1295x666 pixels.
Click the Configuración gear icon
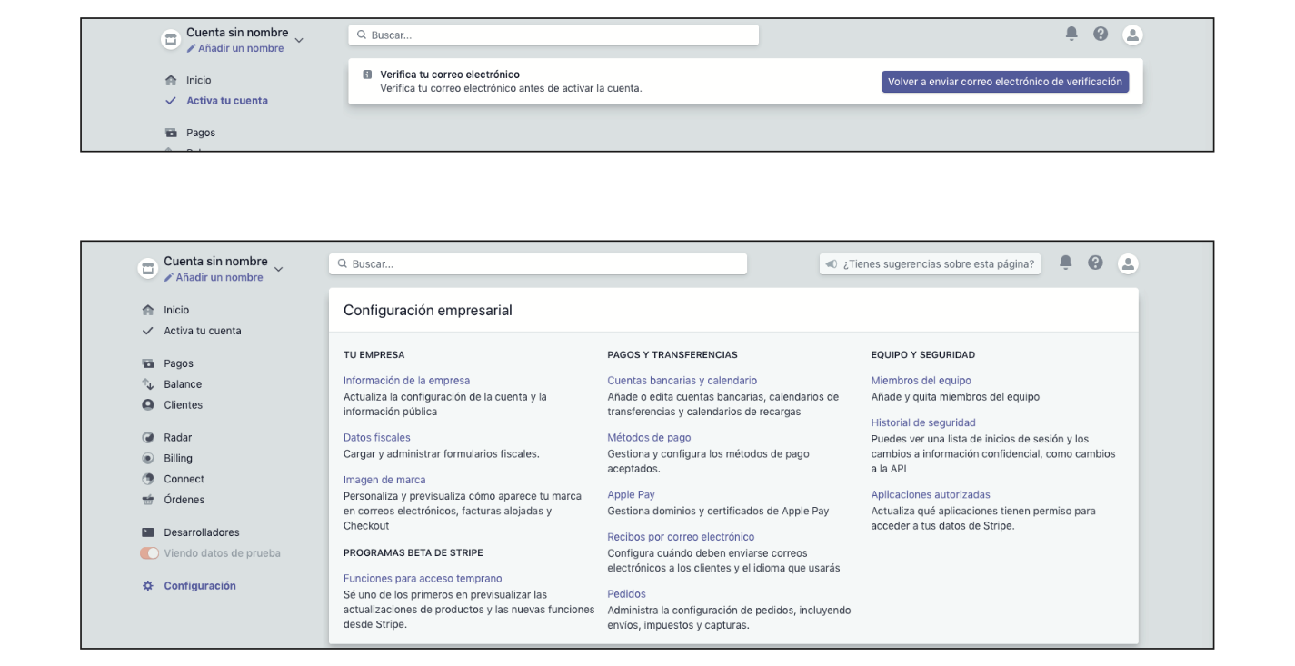point(147,586)
